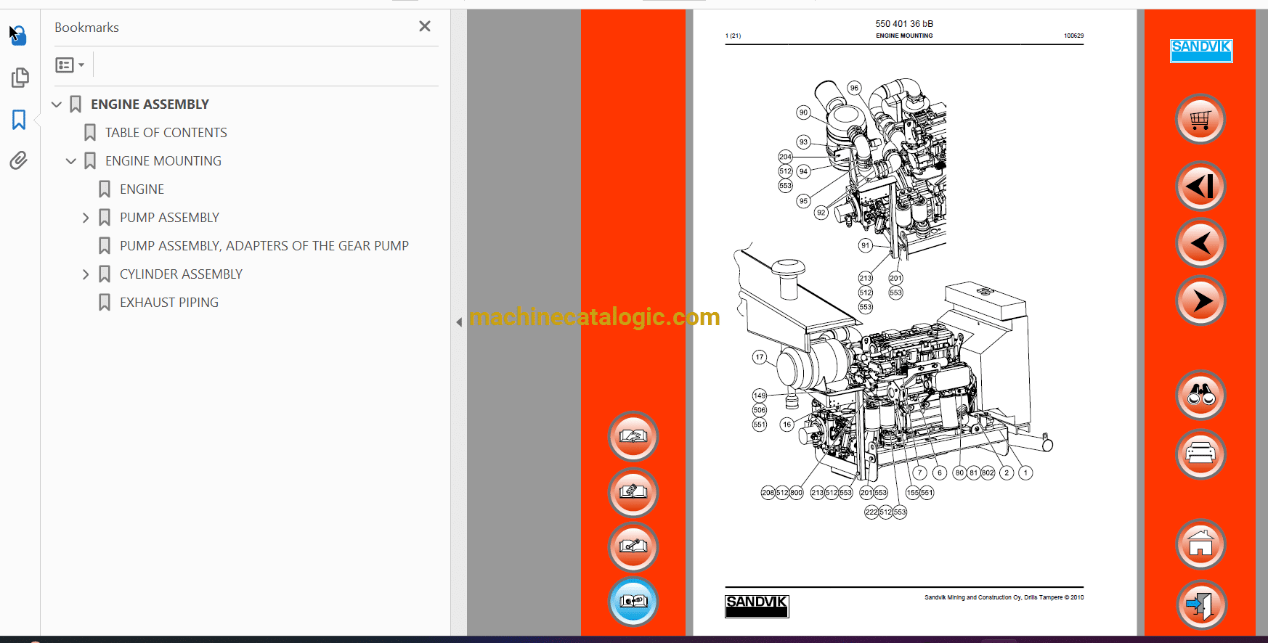
Task: Go to CYLINDER ASSEMBLY bookmark
Action: (181, 274)
